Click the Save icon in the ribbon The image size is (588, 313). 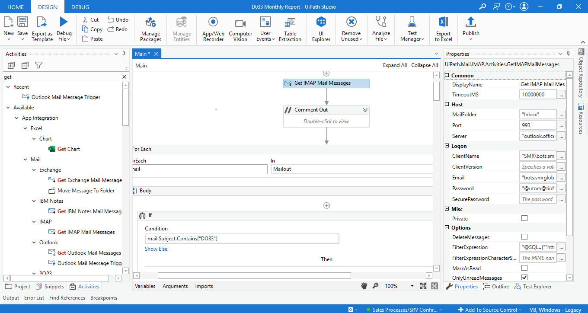click(x=22, y=22)
